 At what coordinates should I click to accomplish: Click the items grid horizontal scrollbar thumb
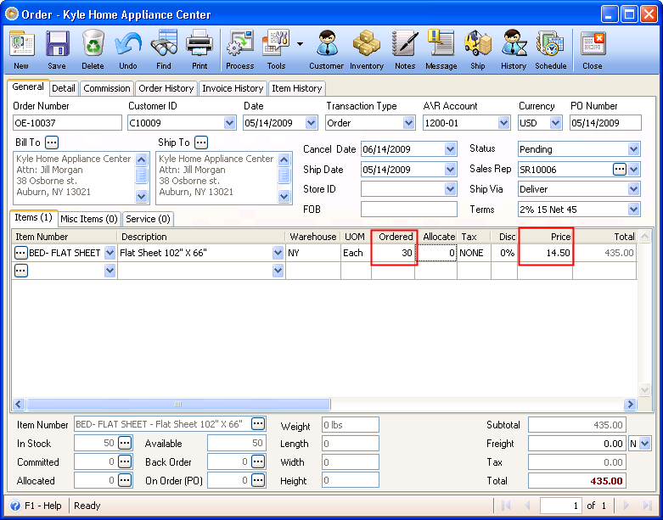[178, 405]
